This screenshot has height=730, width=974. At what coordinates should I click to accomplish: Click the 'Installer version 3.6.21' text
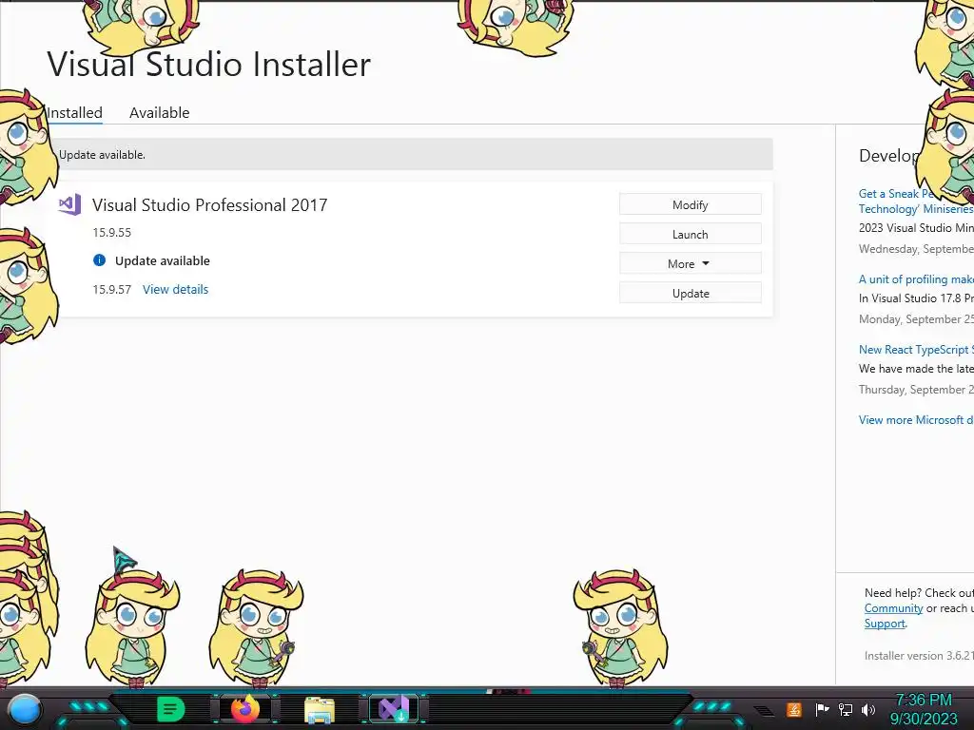pyautogui.click(x=919, y=655)
